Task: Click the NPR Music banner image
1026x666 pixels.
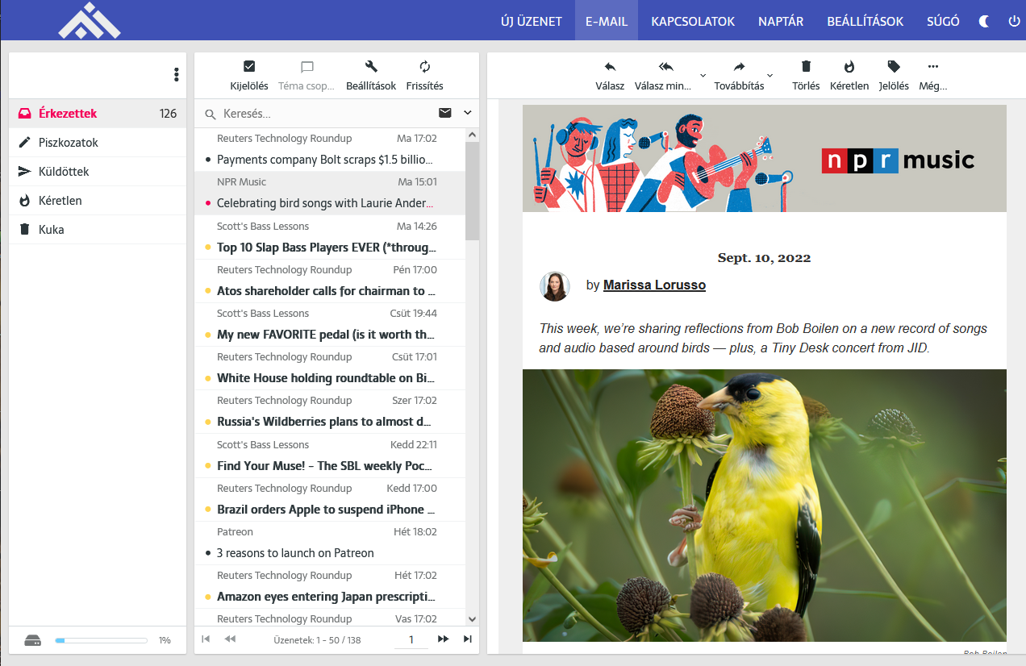Action: point(765,158)
